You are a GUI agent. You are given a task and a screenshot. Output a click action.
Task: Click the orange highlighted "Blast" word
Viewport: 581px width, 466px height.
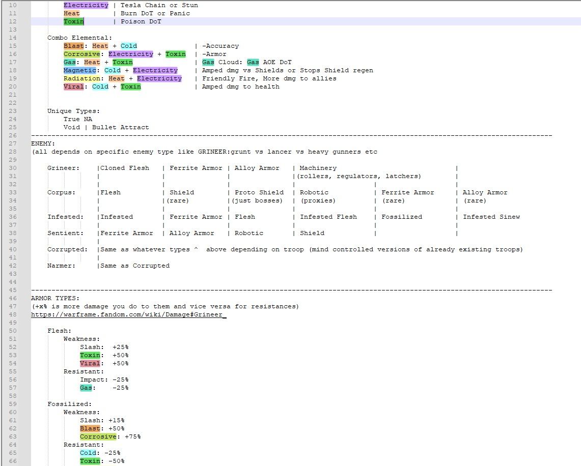coord(74,46)
